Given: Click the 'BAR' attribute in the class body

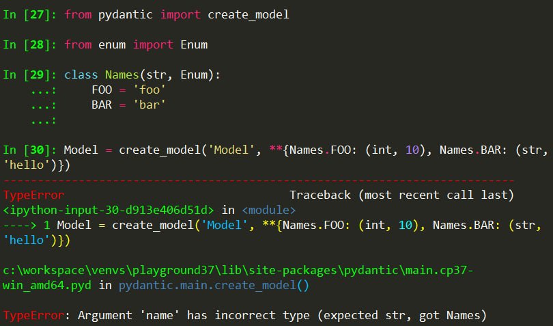Looking at the screenshot, I should click(102, 105).
